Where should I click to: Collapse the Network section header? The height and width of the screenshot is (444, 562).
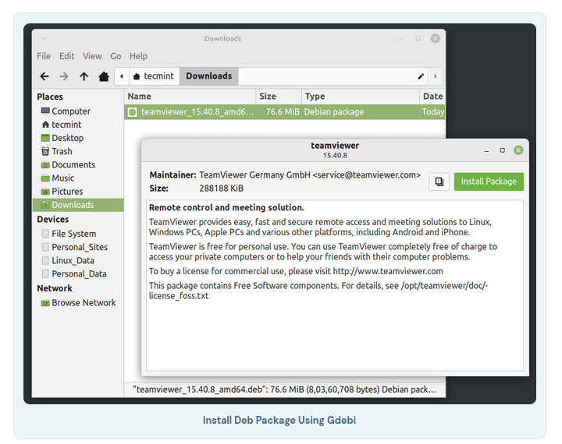point(55,288)
